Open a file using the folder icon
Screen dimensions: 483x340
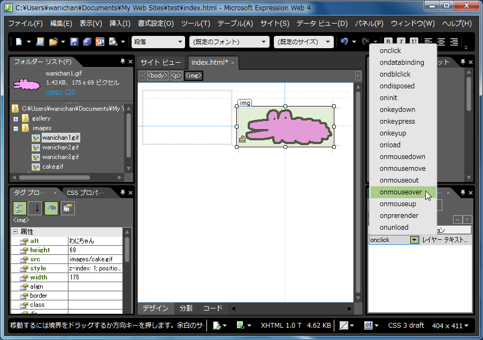click(53, 42)
